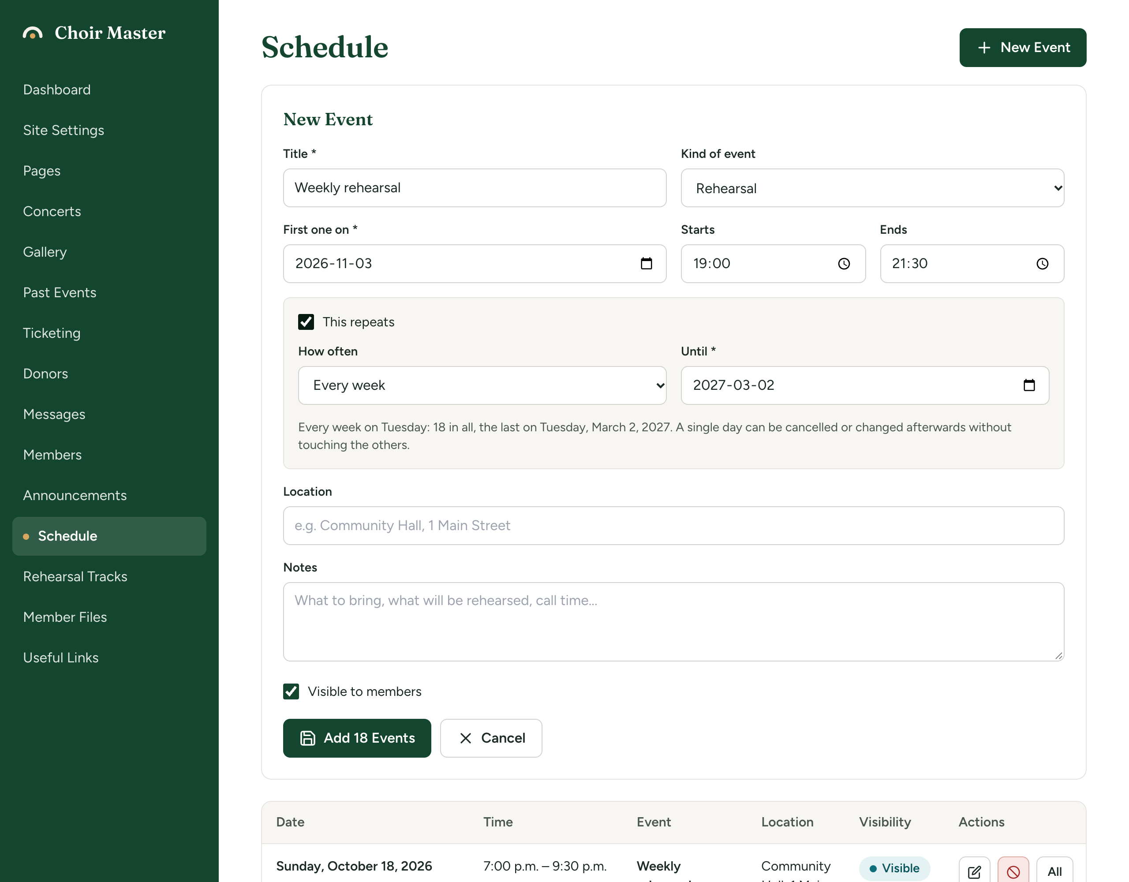Click Sunday, October 18, 2026 cell
1129x882 pixels.
coord(354,867)
